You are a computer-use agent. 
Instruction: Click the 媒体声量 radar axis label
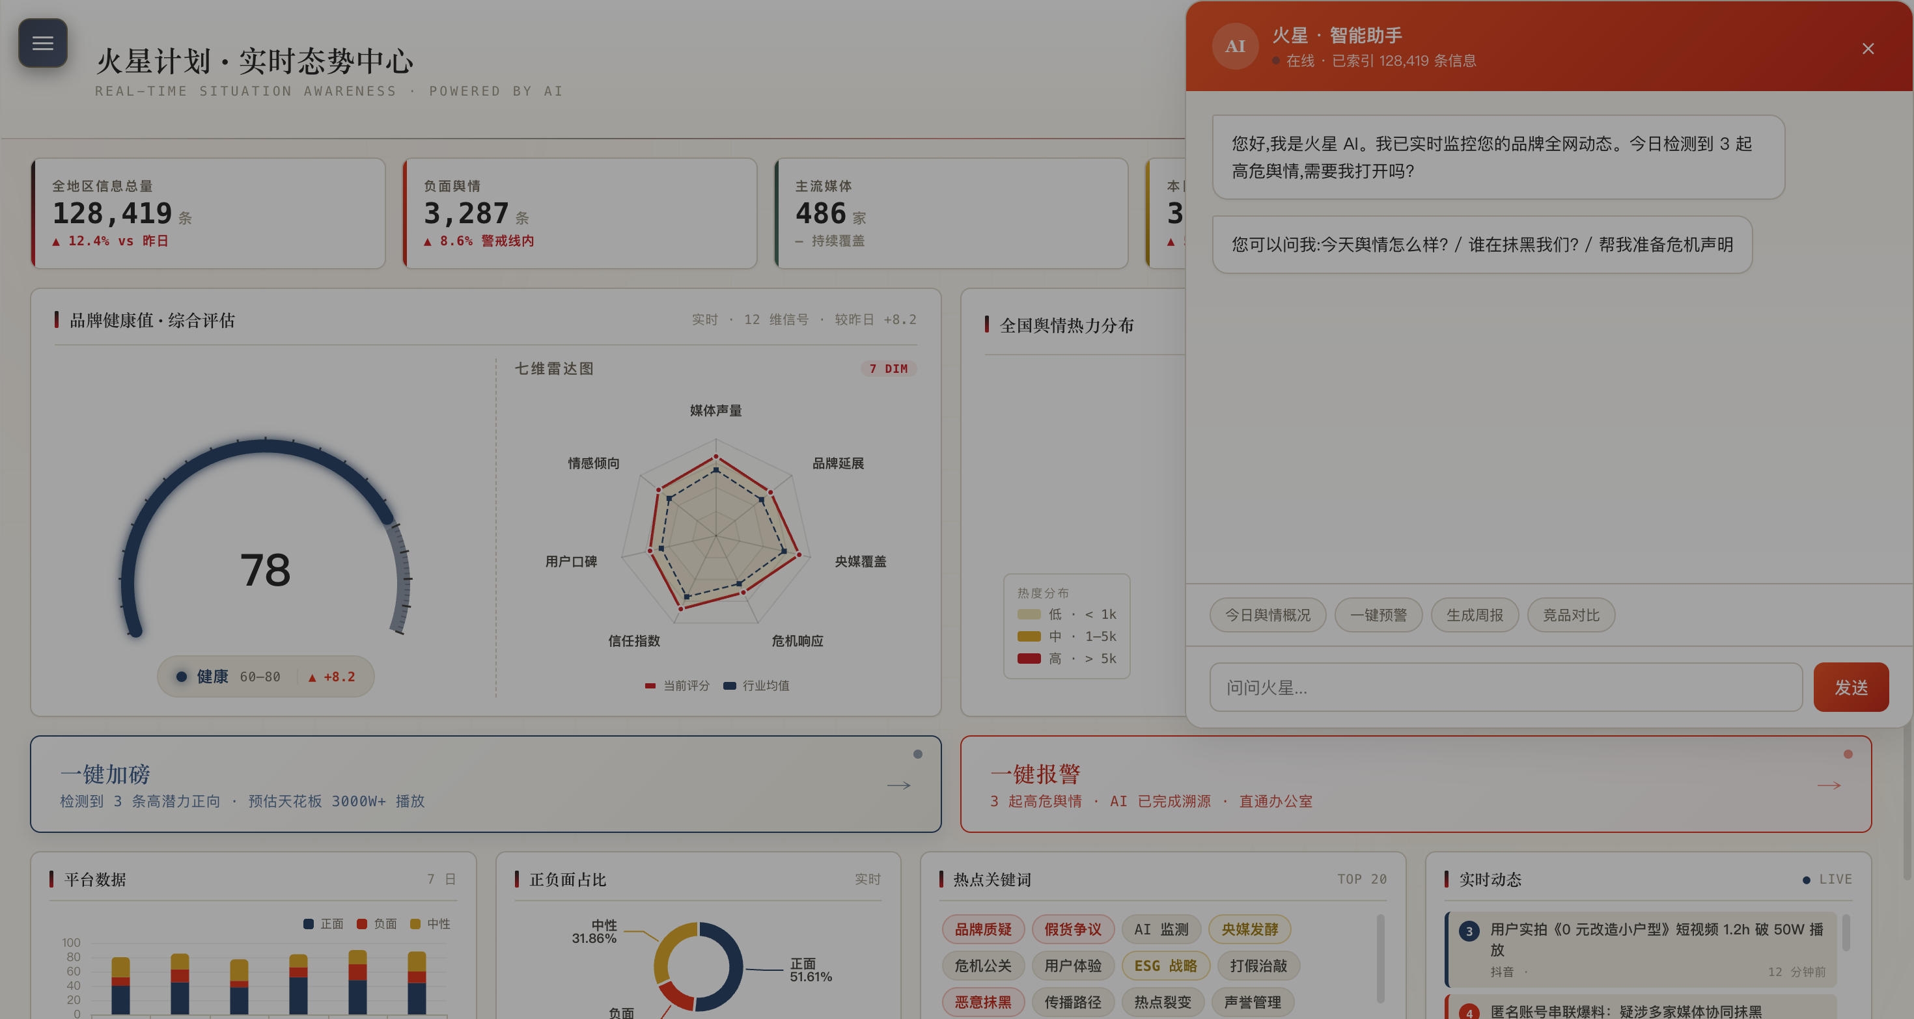(715, 411)
